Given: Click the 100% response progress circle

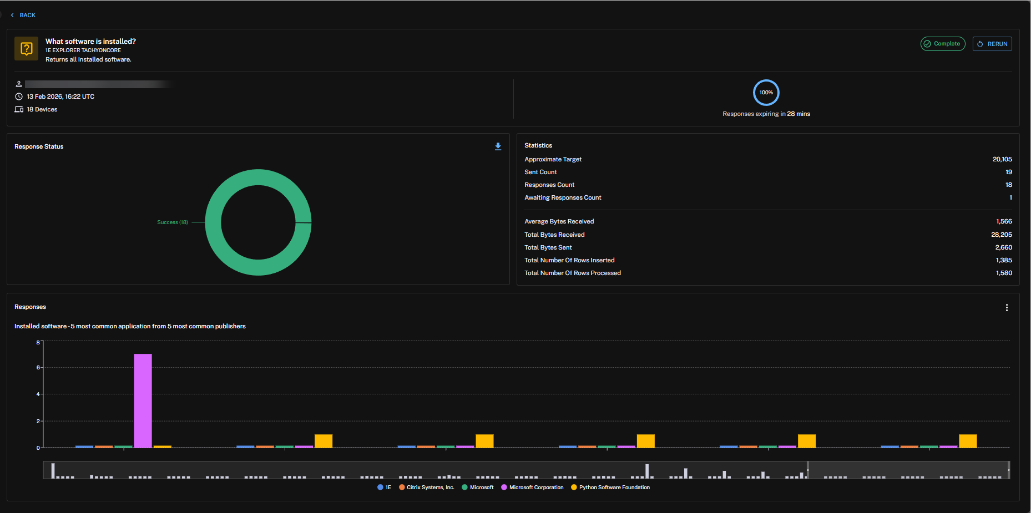Looking at the screenshot, I should click(x=766, y=93).
